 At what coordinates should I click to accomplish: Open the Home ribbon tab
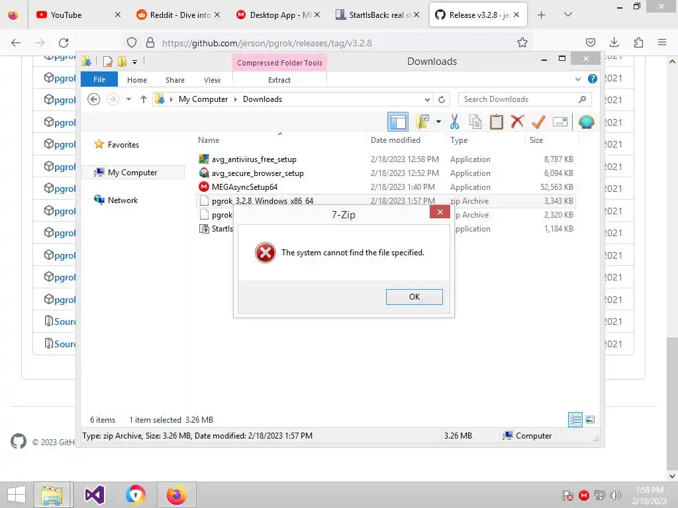[x=136, y=80]
